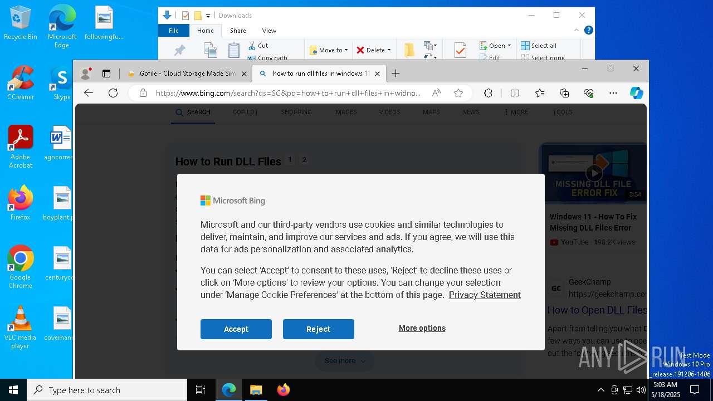Accept Bing cookies
Viewport: 713px width, 401px height.
point(236,329)
